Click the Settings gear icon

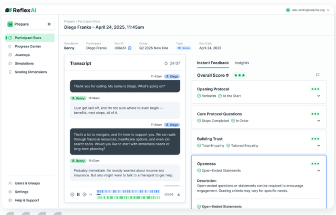(x=10, y=192)
